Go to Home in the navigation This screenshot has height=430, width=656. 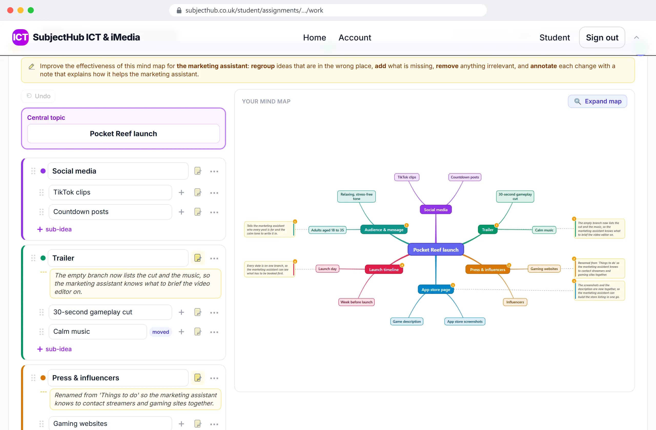(x=314, y=37)
